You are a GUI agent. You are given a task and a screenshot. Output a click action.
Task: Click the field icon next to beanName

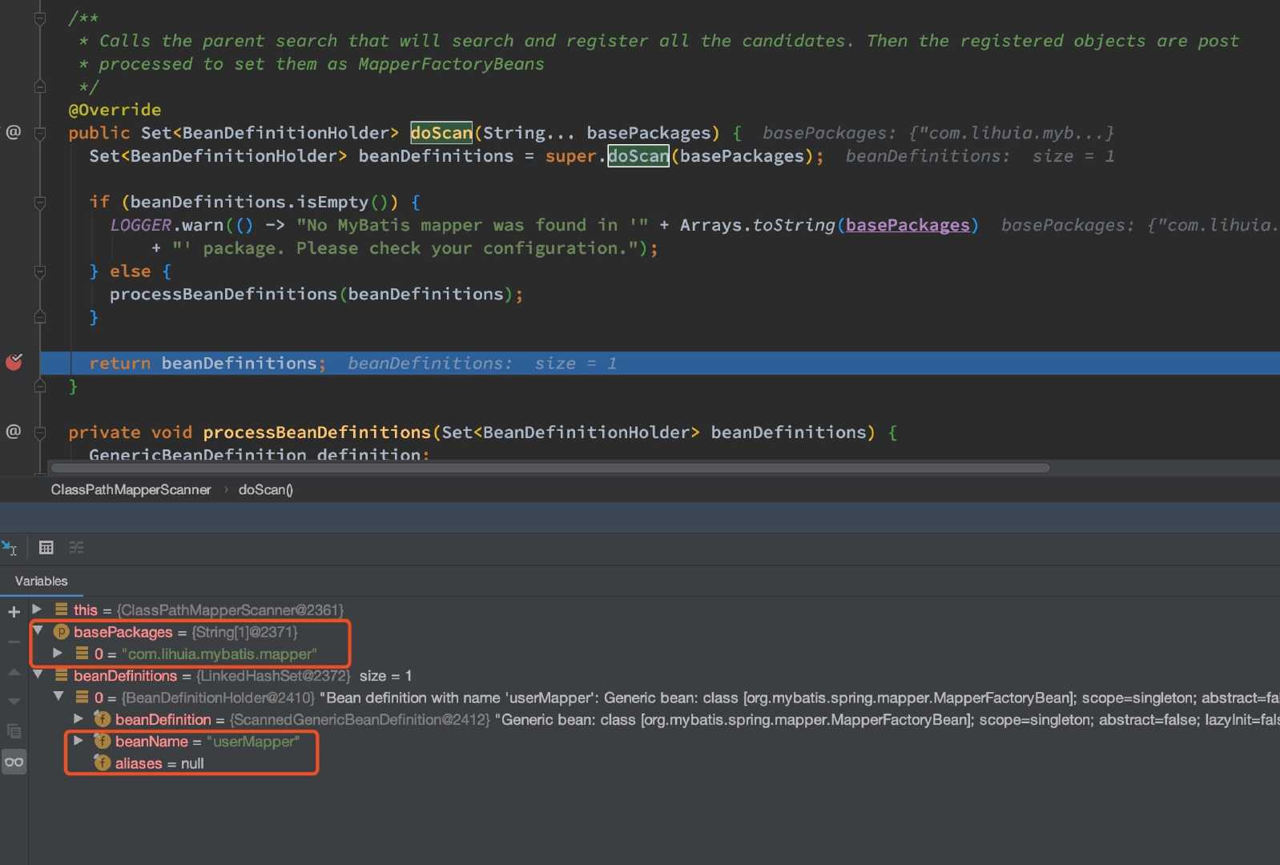point(103,742)
